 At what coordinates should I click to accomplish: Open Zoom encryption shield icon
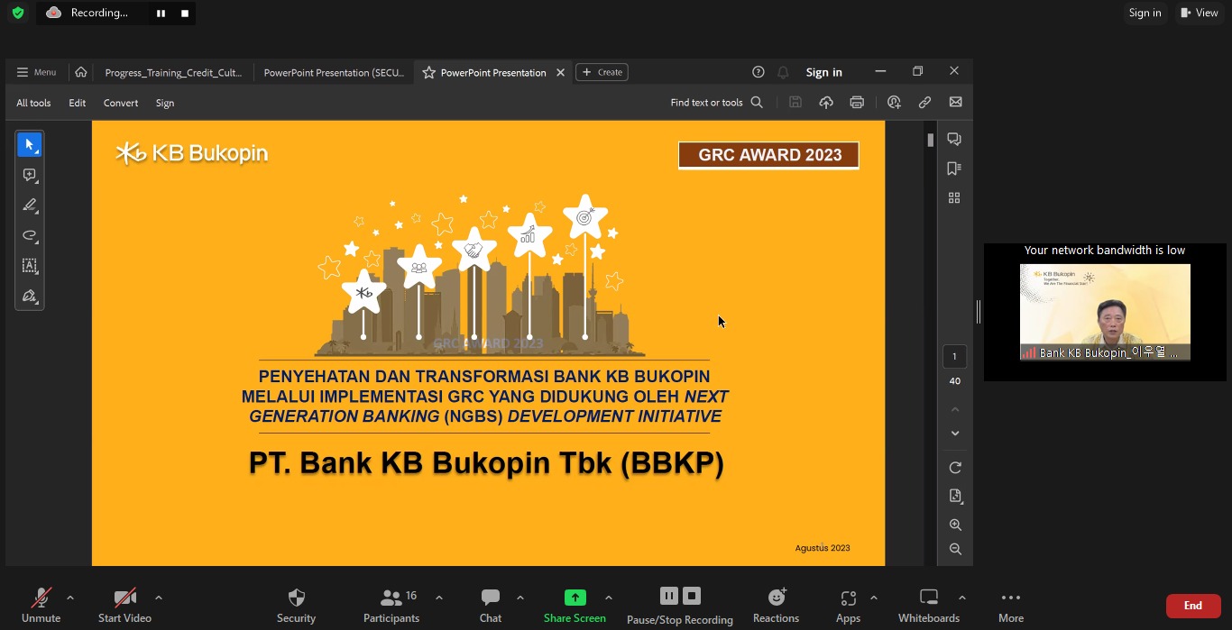pos(18,13)
